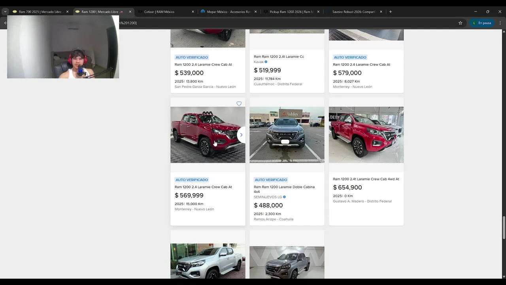Open Ram 1200 Laramie Doble Cabina 4x4 listing
Screen dimensions: 506x285
click(284, 189)
